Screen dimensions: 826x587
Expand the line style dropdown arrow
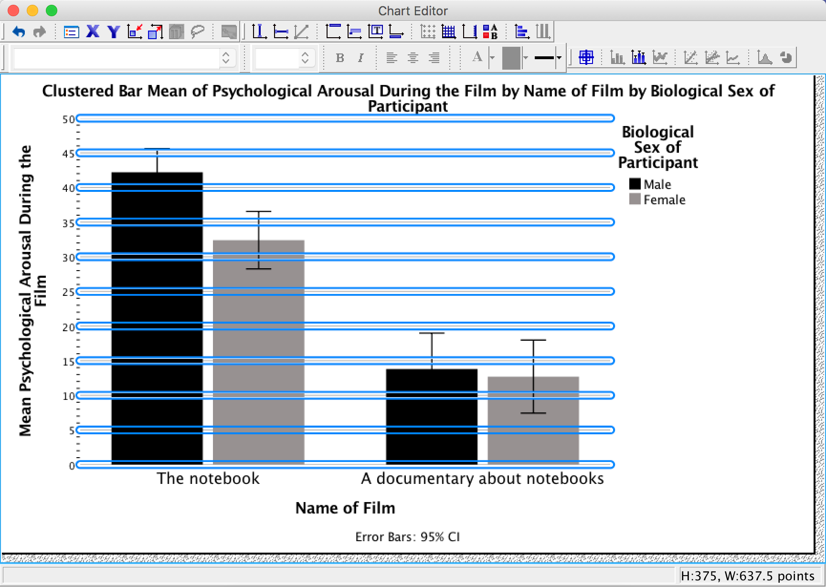[559, 58]
